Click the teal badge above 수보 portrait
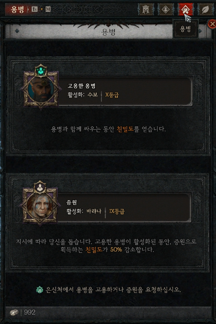216x324 pixels. pyautogui.click(x=41, y=71)
